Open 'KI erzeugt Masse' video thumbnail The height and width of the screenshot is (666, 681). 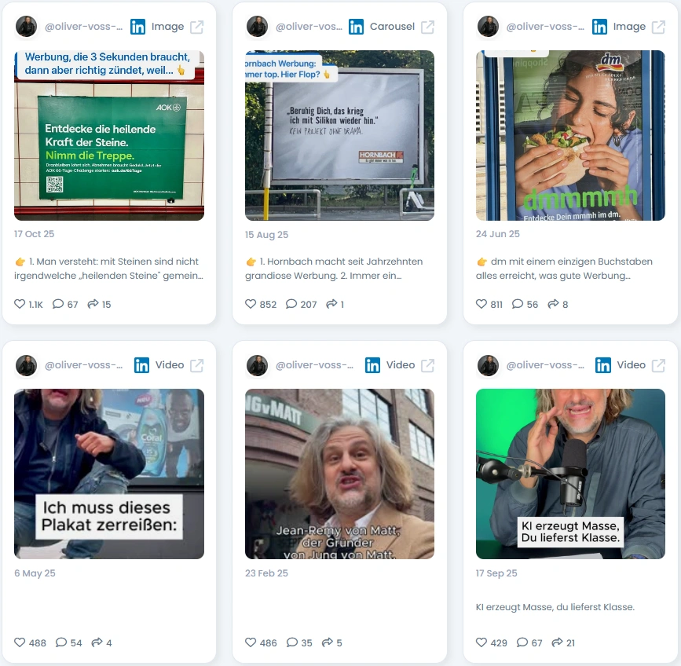[570, 474]
